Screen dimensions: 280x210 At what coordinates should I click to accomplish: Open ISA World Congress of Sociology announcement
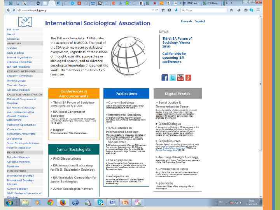68,114
